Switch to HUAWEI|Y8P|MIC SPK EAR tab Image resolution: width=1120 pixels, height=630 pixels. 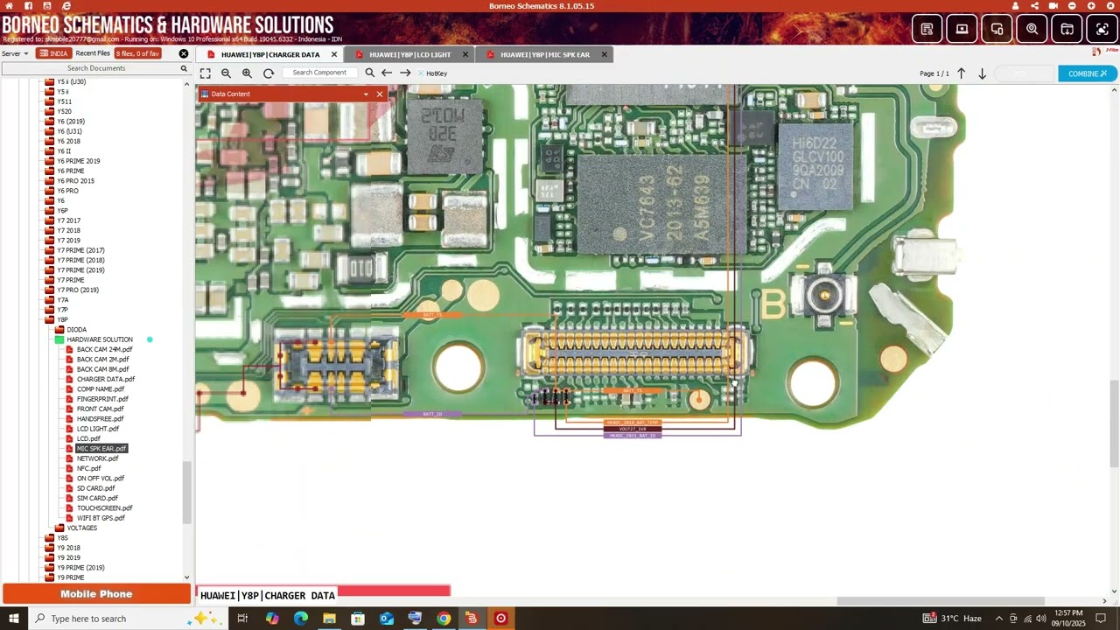[545, 54]
